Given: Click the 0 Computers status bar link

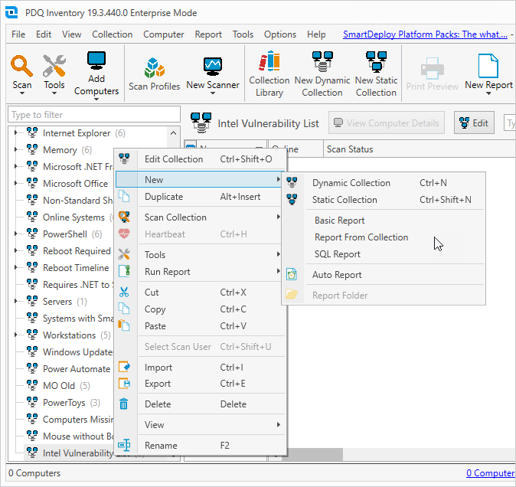Looking at the screenshot, I should [490, 473].
